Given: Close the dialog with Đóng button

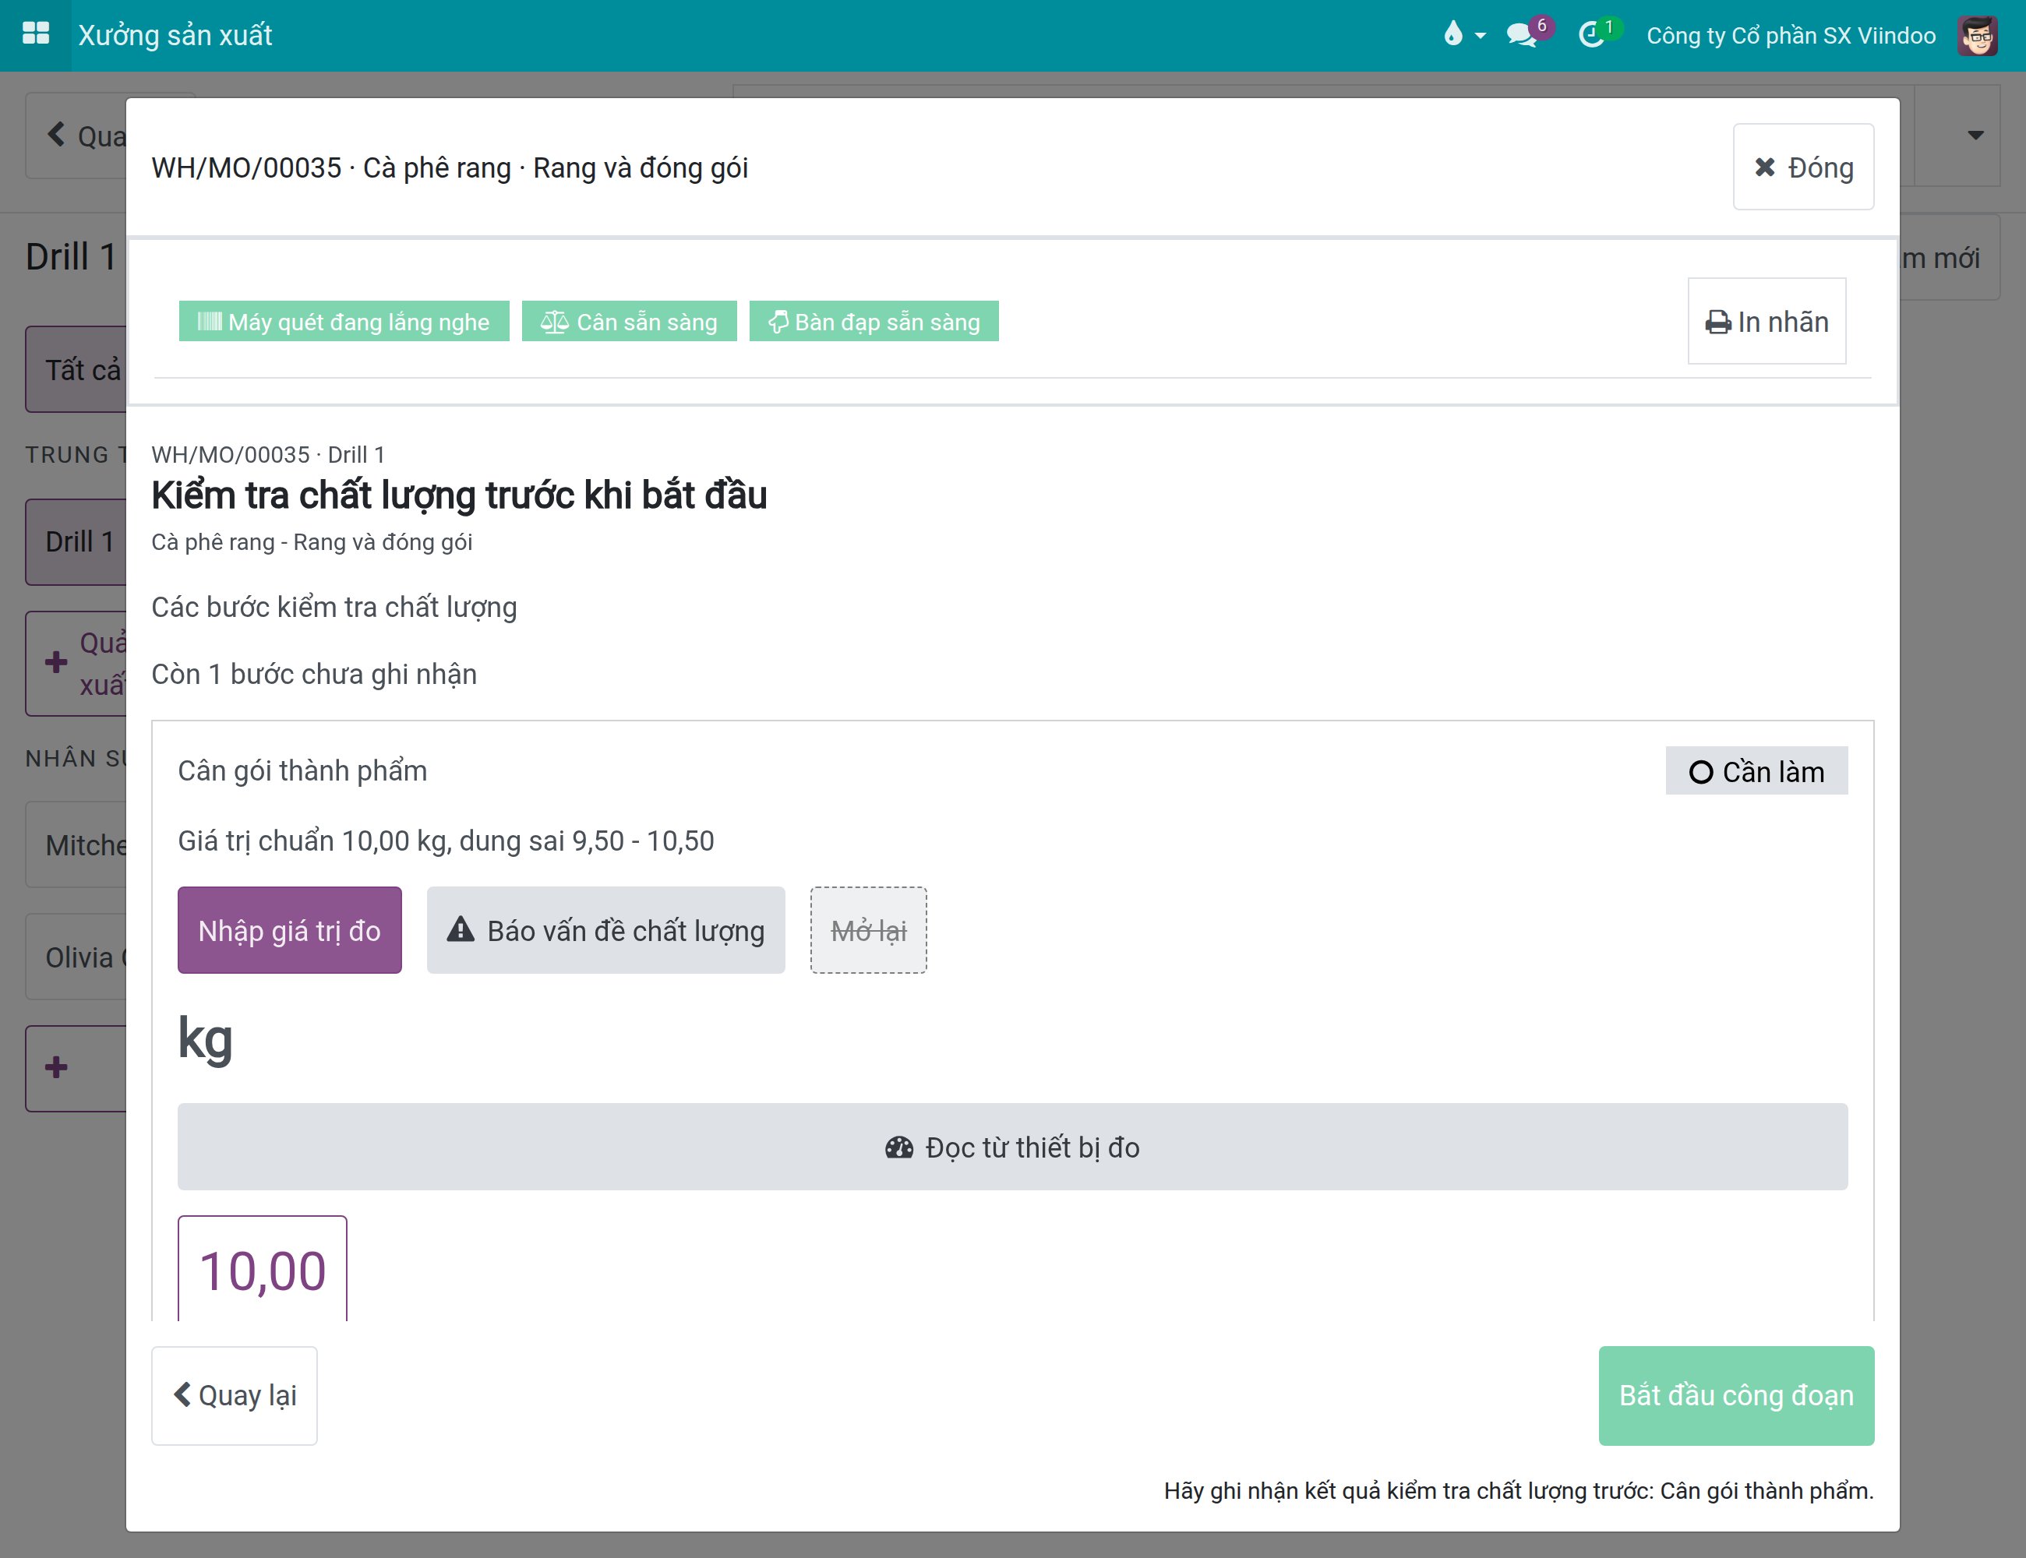Looking at the screenshot, I should click(x=1802, y=167).
